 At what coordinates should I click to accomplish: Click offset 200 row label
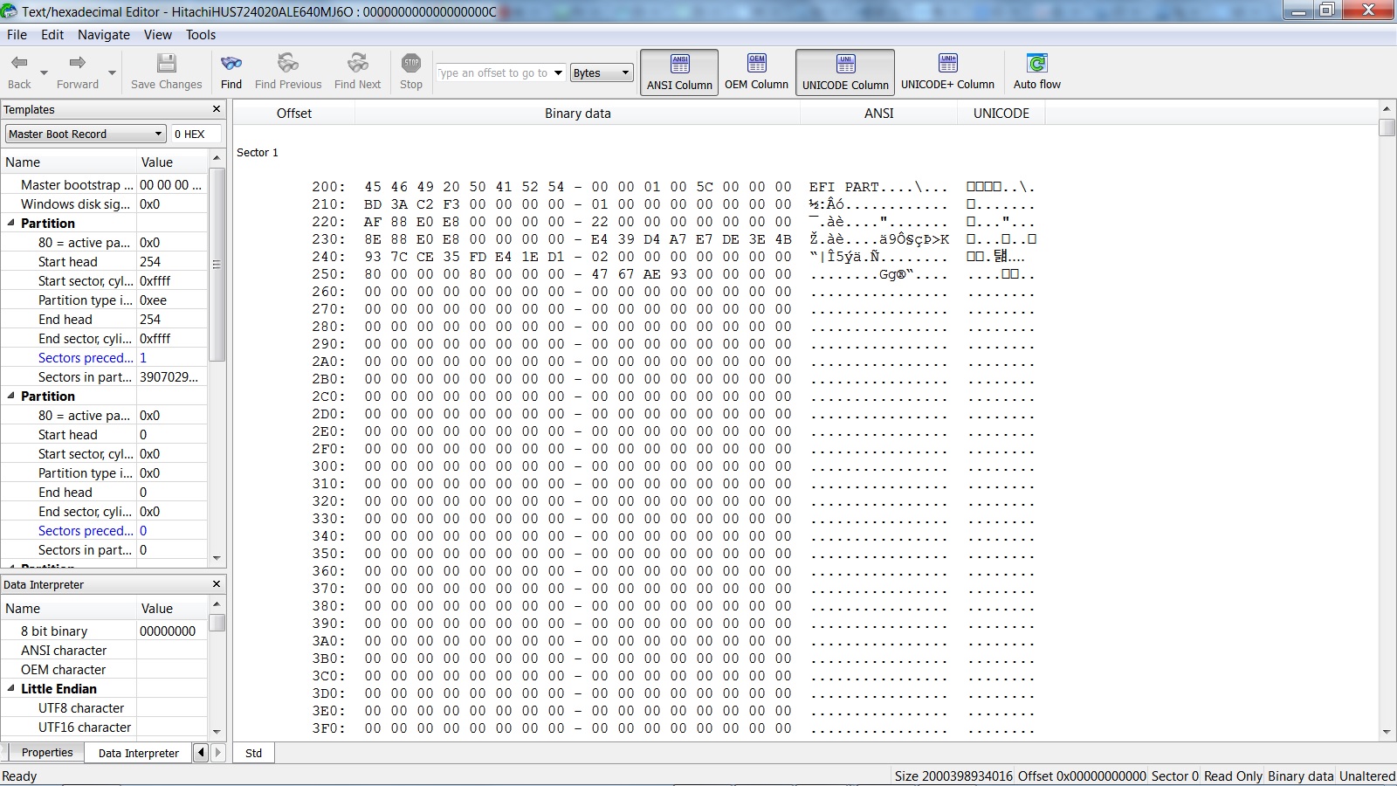(328, 187)
